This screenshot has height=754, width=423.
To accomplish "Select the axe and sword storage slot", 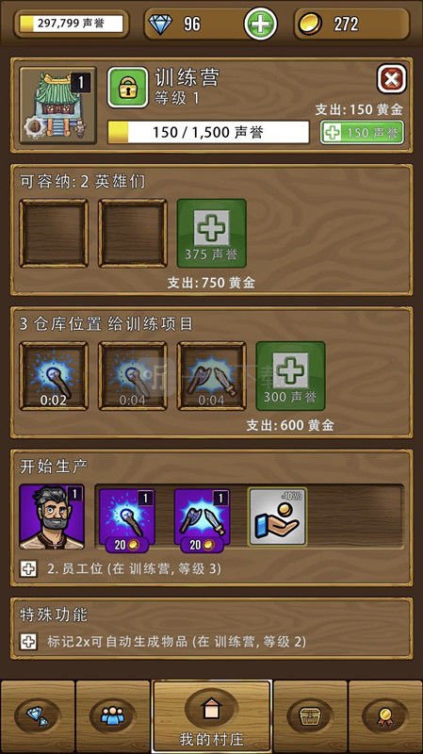I will click(x=211, y=376).
